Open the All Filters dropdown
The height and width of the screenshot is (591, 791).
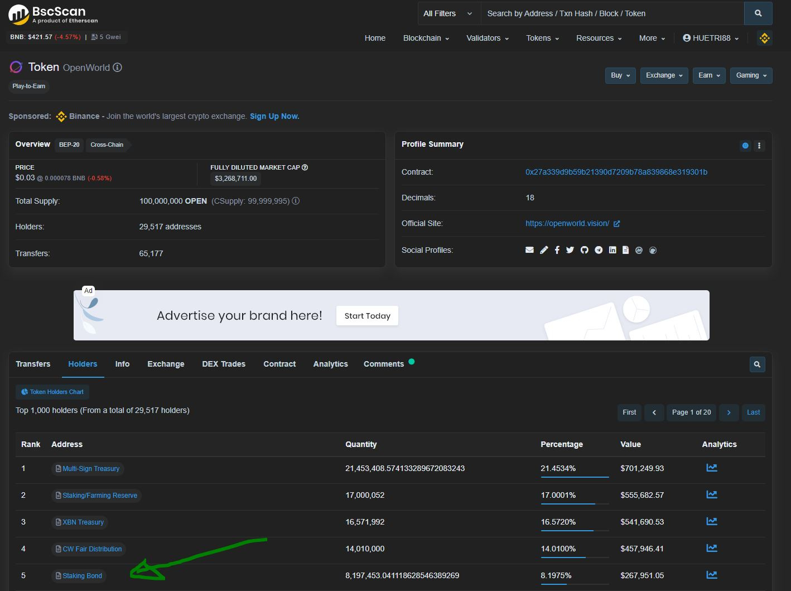[x=448, y=13]
